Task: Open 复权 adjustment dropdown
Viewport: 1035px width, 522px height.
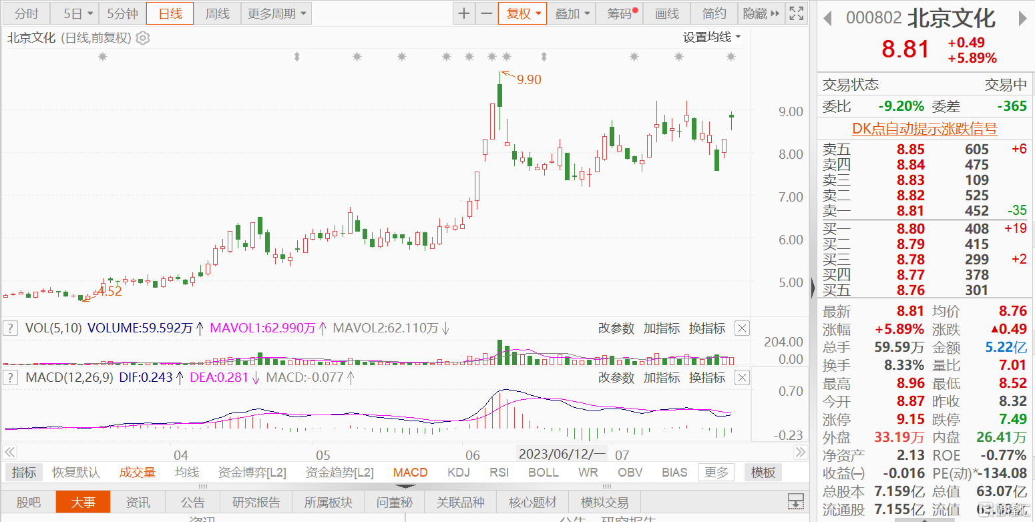Action: coord(523,13)
